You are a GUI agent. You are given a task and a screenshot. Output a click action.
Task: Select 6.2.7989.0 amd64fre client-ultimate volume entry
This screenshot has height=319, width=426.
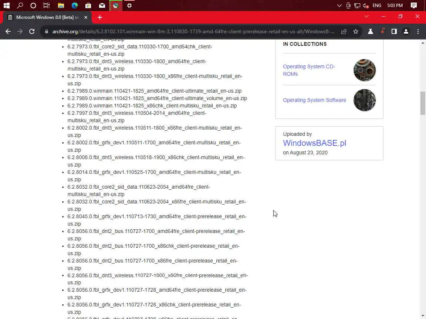click(x=157, y=98)
